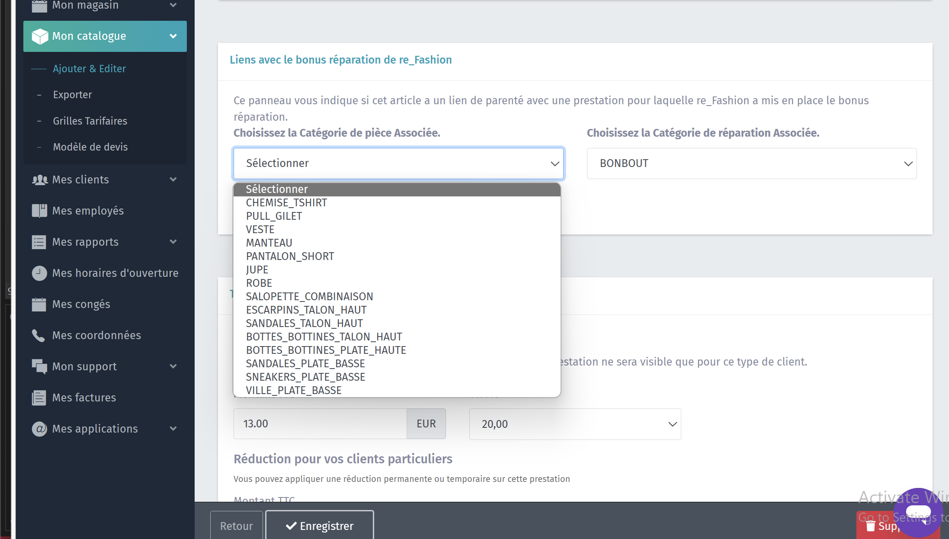Click the Mes clients people icon

[39, 180]
